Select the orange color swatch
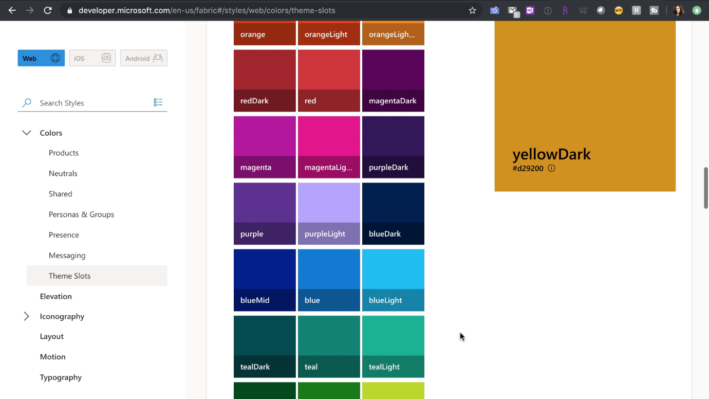This screenshot has width=709, height=399. coord(265,33)
